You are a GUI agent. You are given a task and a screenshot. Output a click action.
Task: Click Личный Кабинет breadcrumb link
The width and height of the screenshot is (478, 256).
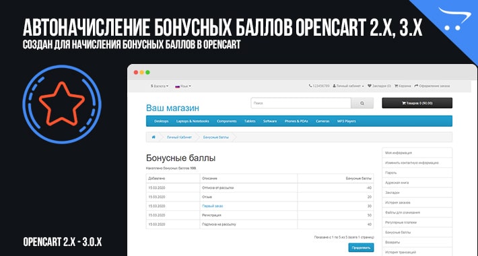click(x=179, y=137)
